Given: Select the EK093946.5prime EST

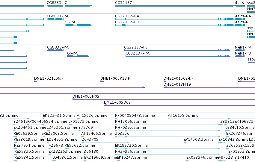Looking at the screenshot, I should 203,158.
